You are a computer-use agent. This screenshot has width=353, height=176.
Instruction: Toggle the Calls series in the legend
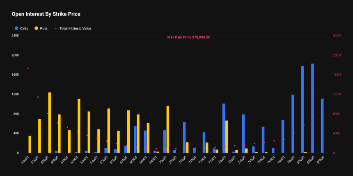24,28
